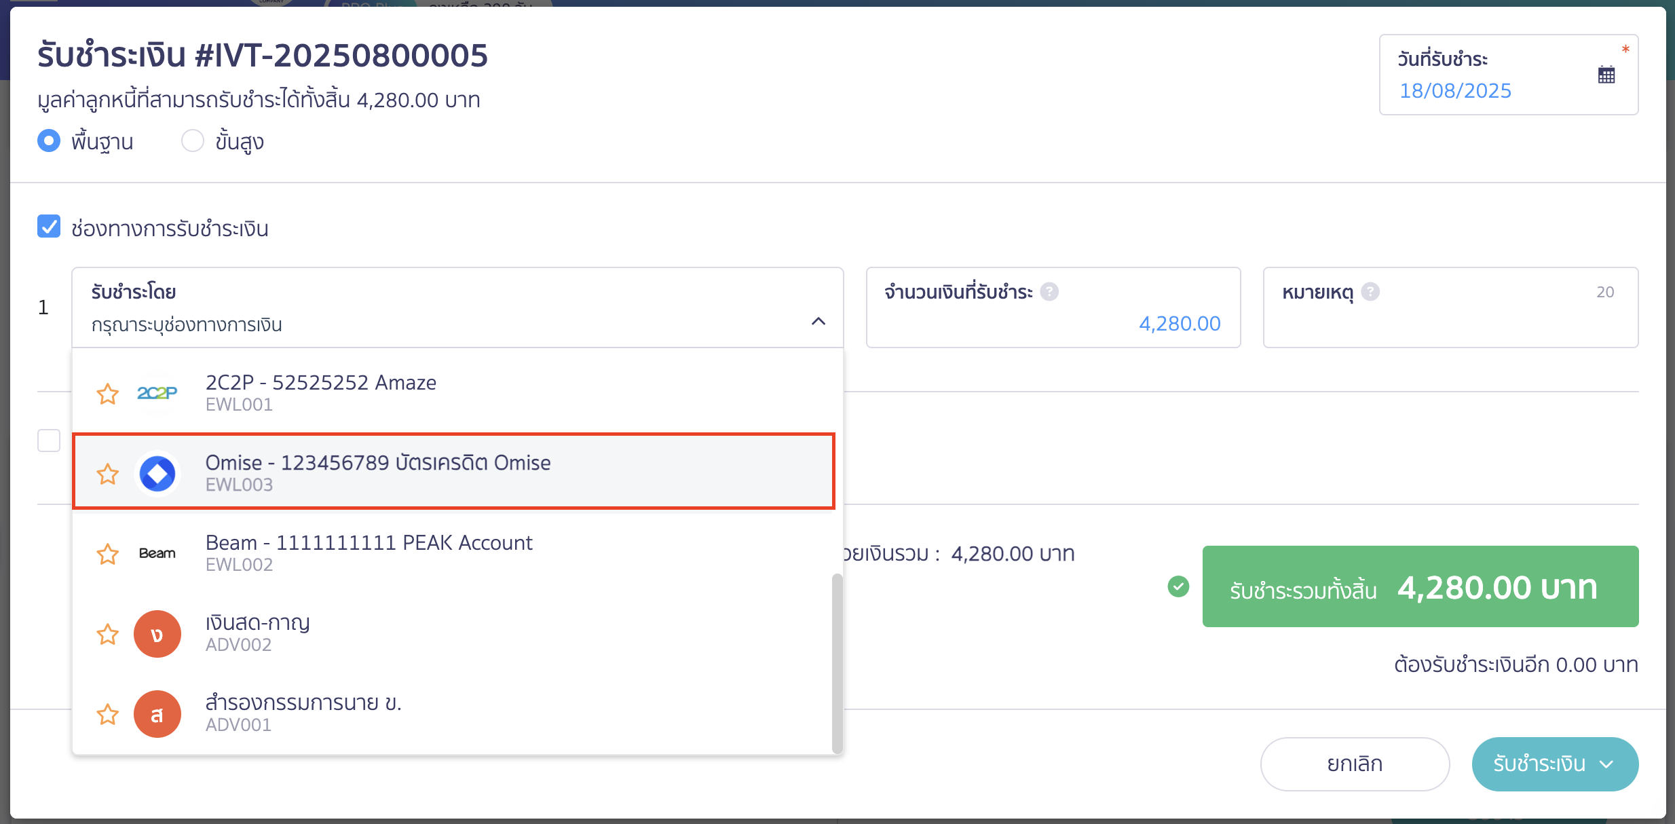Click the ยกเลิก cancel button
Viewport: 1675px width, 824px height.
click(1355, 764)
